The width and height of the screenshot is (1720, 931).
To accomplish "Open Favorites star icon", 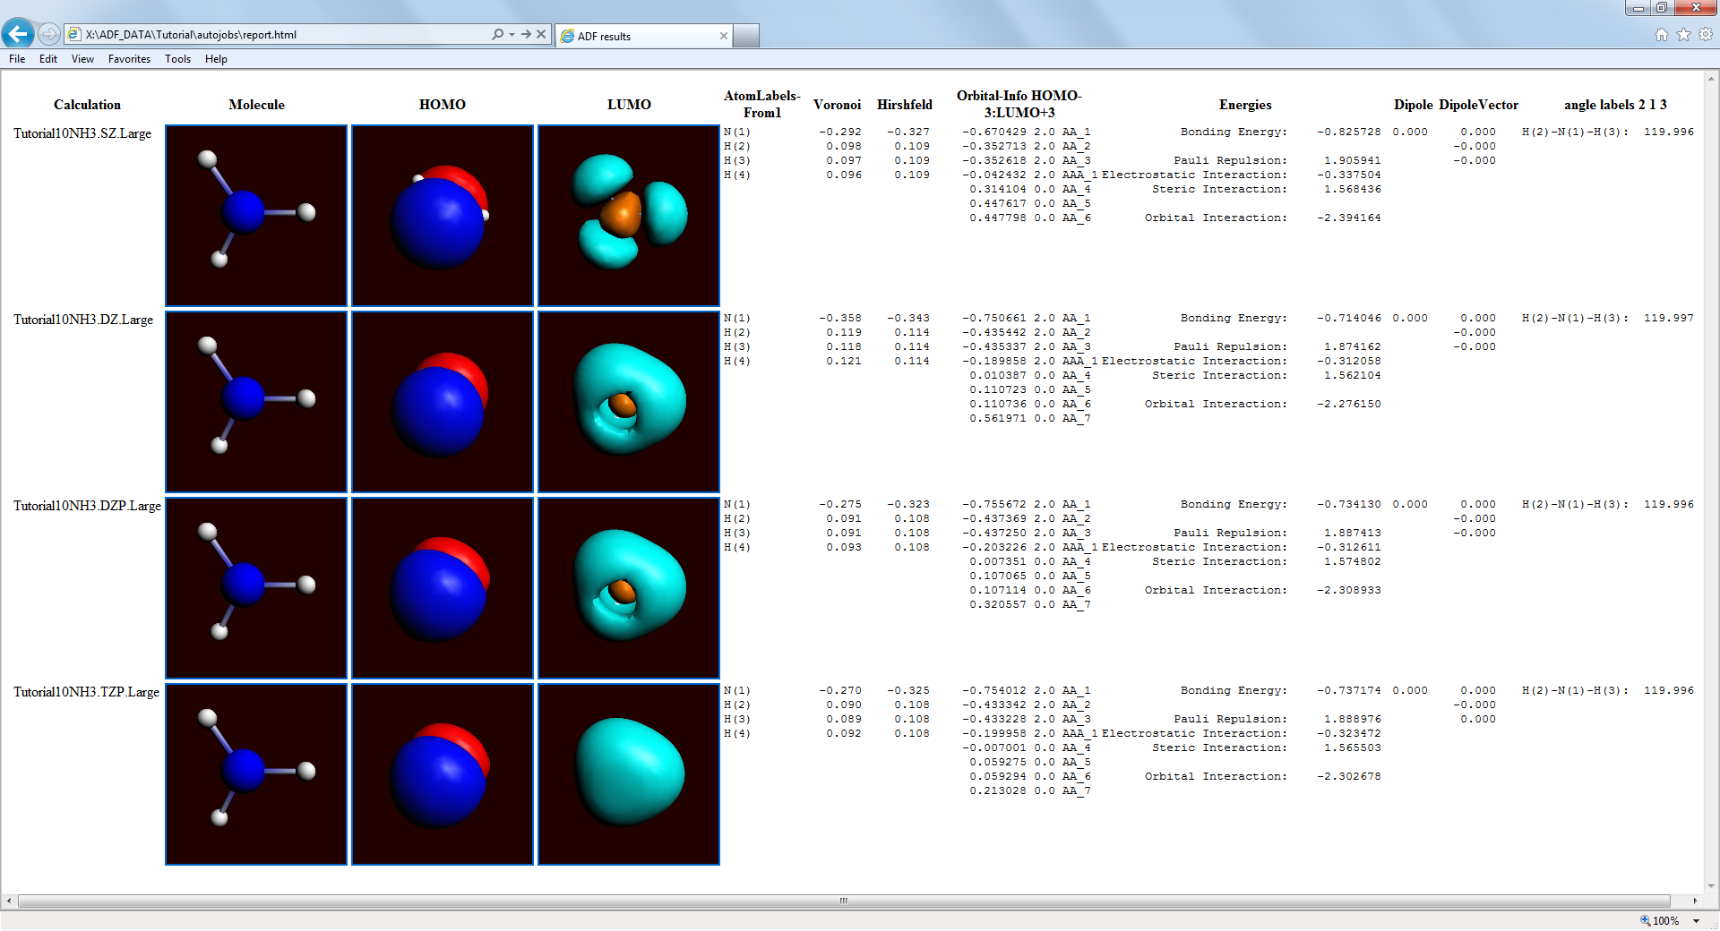I will click(x=1683, y=34).
